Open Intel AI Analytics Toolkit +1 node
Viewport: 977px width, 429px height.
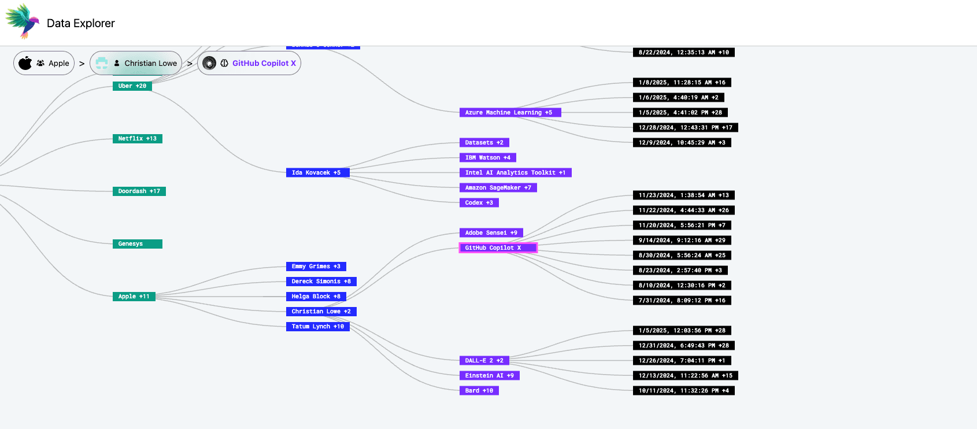coord(516,173)
